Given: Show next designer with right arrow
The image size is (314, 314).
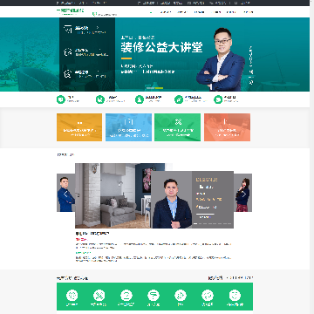Looking at the screenshot, I should [244, 194].
